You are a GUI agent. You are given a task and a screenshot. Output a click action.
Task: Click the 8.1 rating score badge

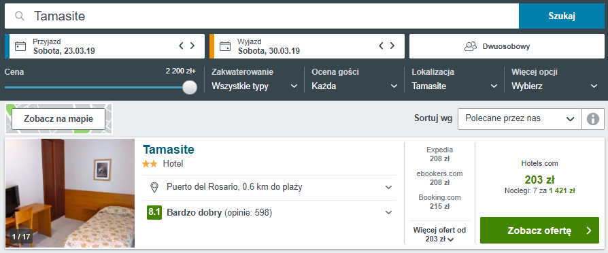click(x=154, y=213)
